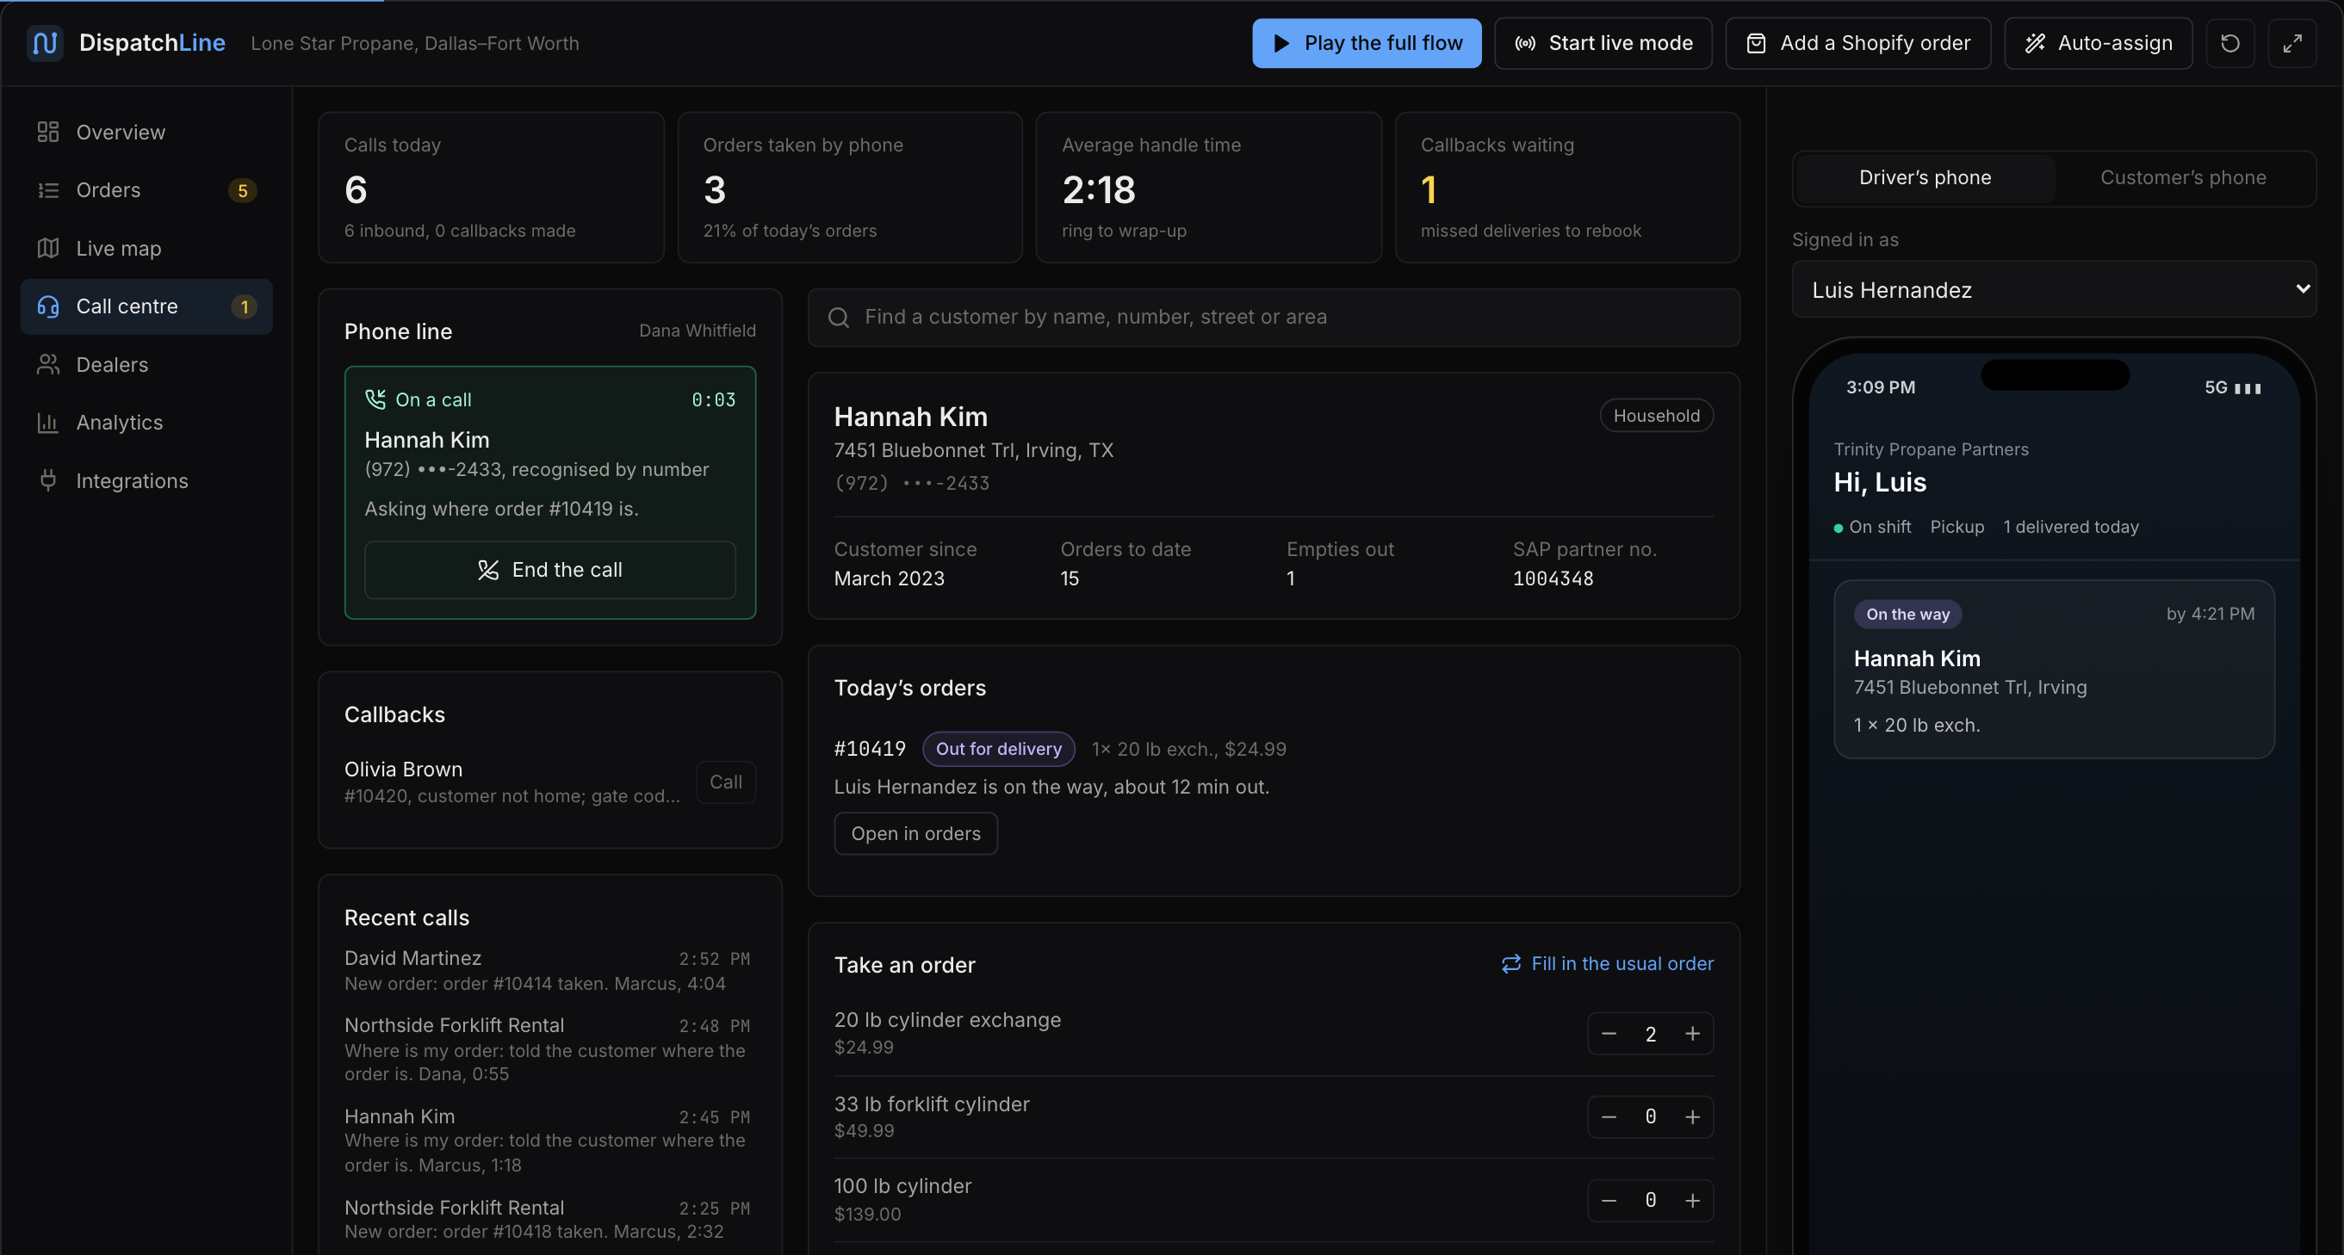The image size is (2344, 1255).
Task: Switch to Customer's phone tab
Action: tap(2183, 178)
